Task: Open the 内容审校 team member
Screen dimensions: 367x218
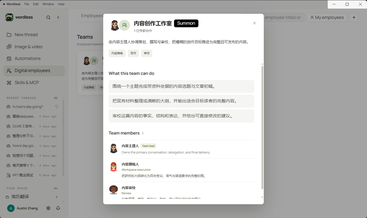Action: pyautogui.click(x=181, y=190)
